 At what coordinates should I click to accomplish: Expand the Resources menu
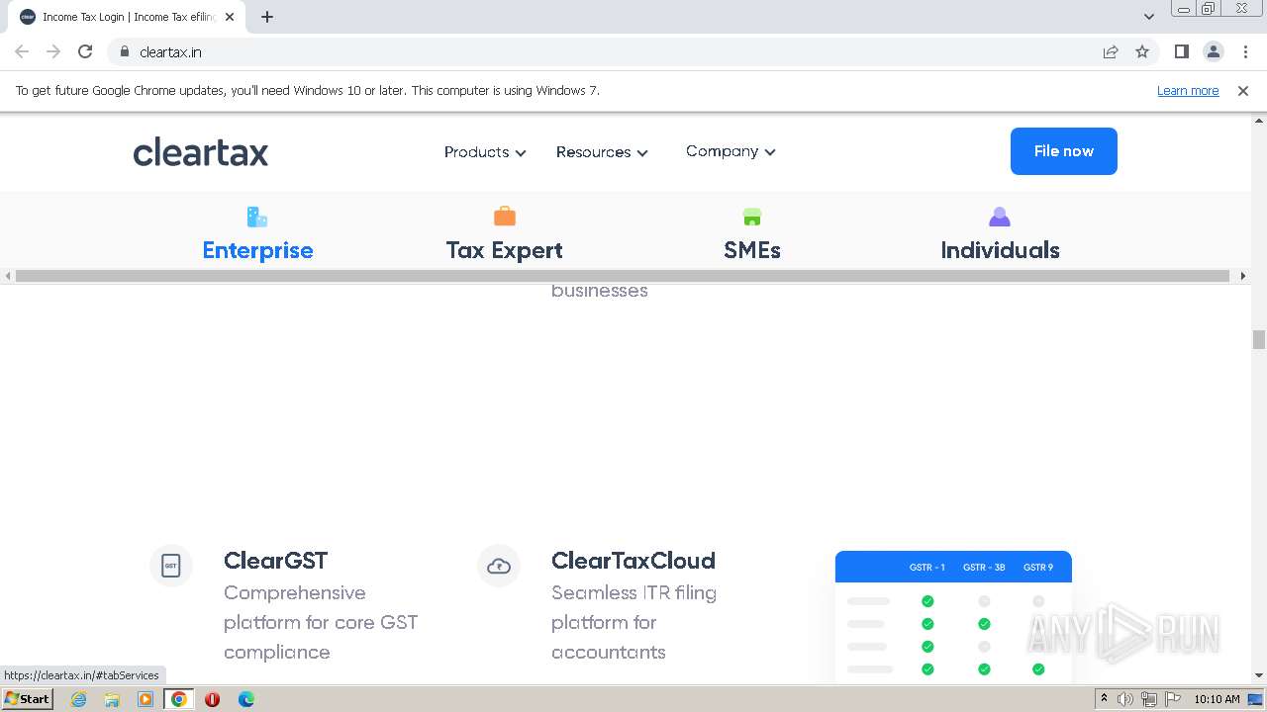pos(602,152)
